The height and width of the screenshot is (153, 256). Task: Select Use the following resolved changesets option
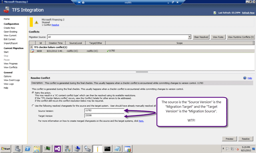point(33,106)
